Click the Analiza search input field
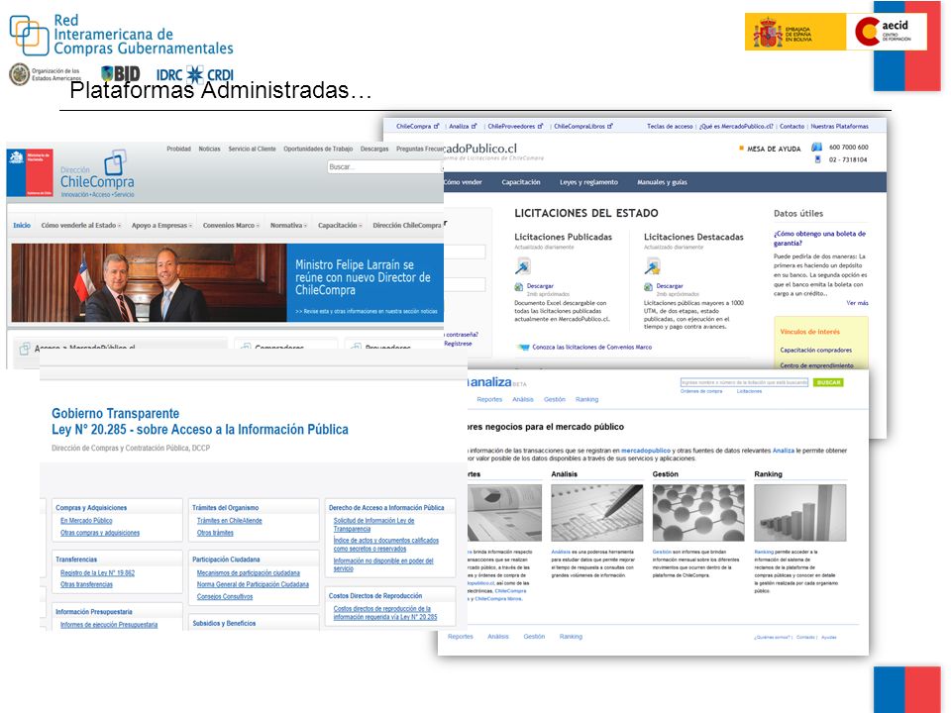Screen dimensions: 951x713 744,382
